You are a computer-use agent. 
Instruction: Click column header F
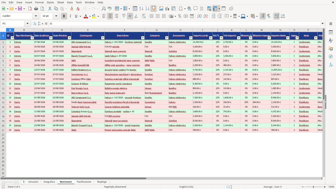click(x=125, y=30)
